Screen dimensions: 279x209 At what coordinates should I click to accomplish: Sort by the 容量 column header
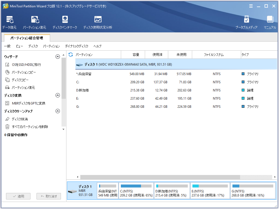point(133,55)
